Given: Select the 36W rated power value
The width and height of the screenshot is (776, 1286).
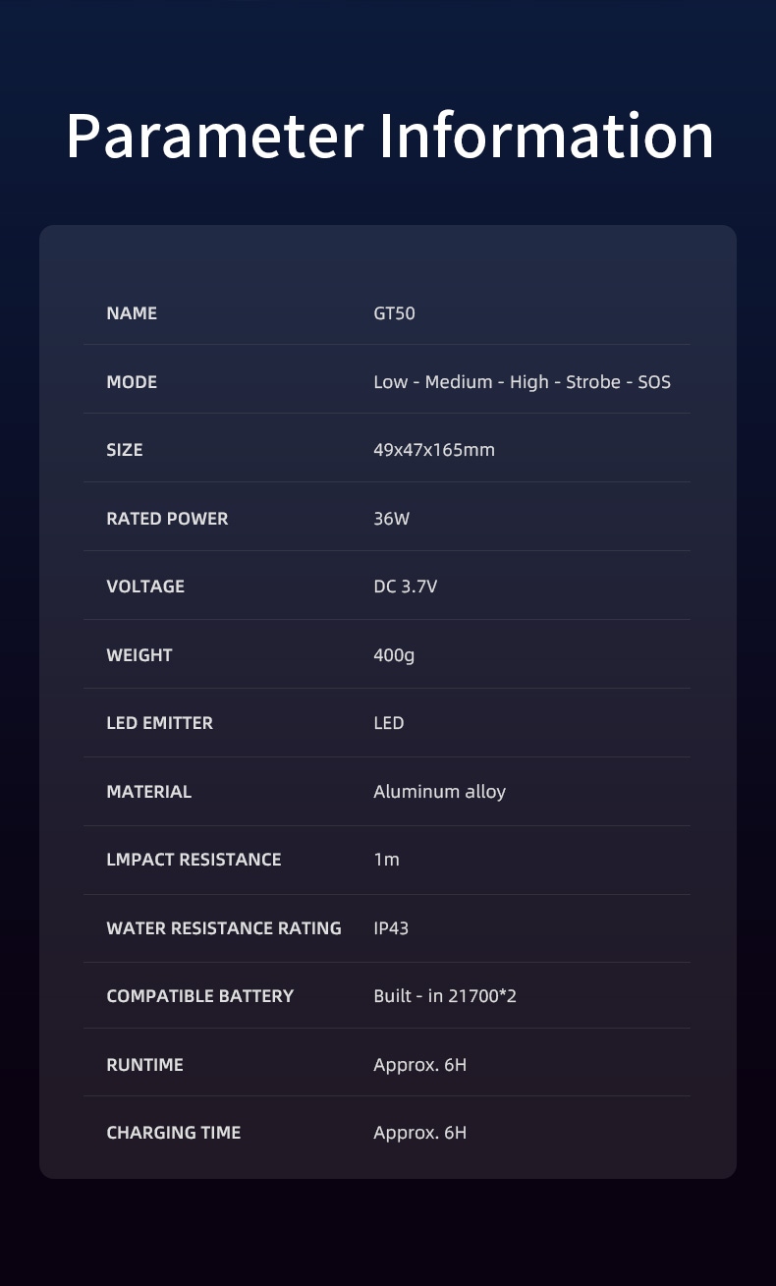Looking at the screenshot, I should click(x=391, y=519).
